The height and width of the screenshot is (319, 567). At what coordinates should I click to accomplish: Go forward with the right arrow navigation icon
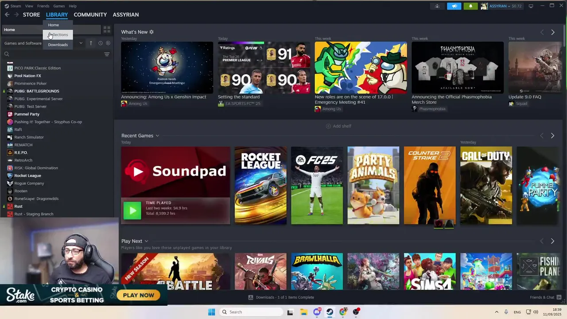coord(16,15)
